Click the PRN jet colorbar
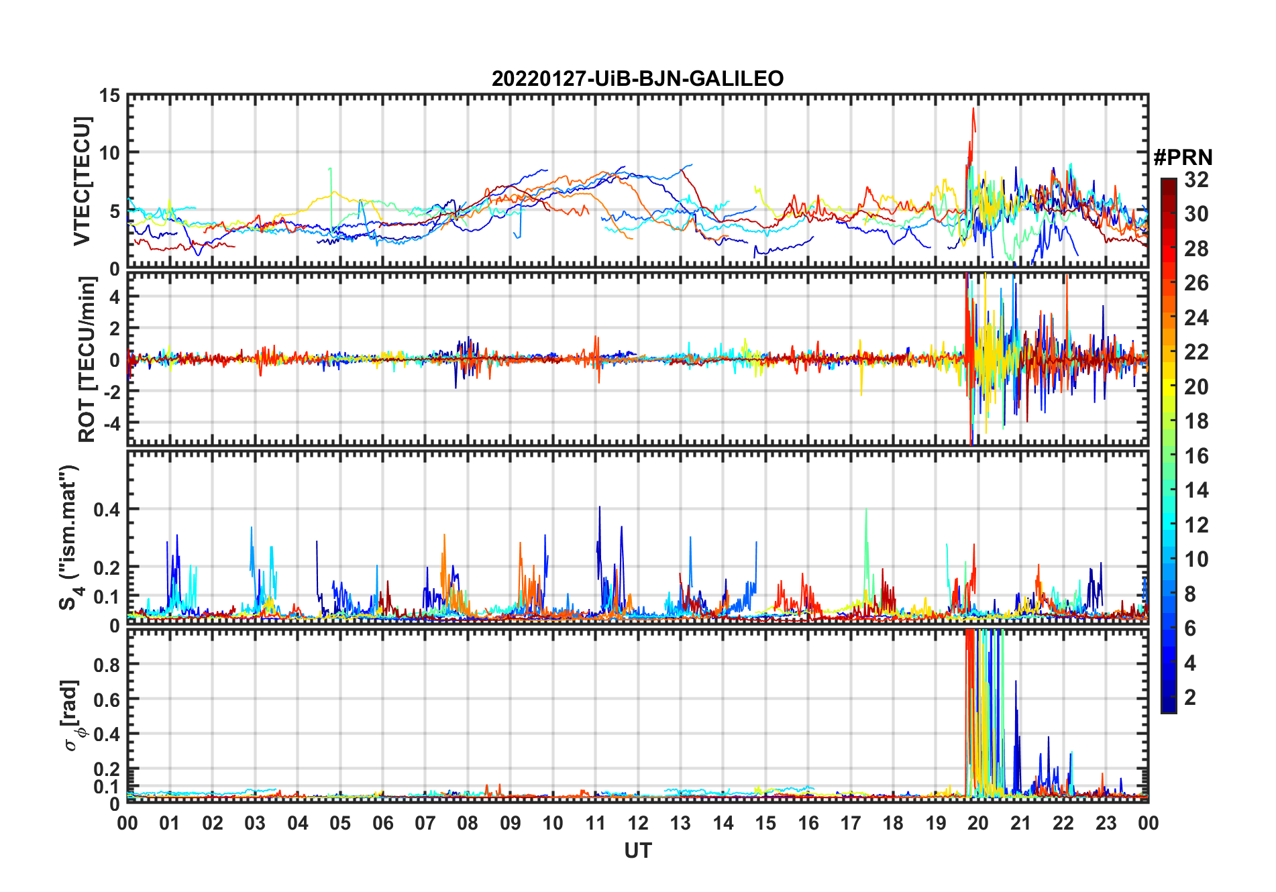The width and height of the screenshot is (1276, 892). (x=1169, y=445)
